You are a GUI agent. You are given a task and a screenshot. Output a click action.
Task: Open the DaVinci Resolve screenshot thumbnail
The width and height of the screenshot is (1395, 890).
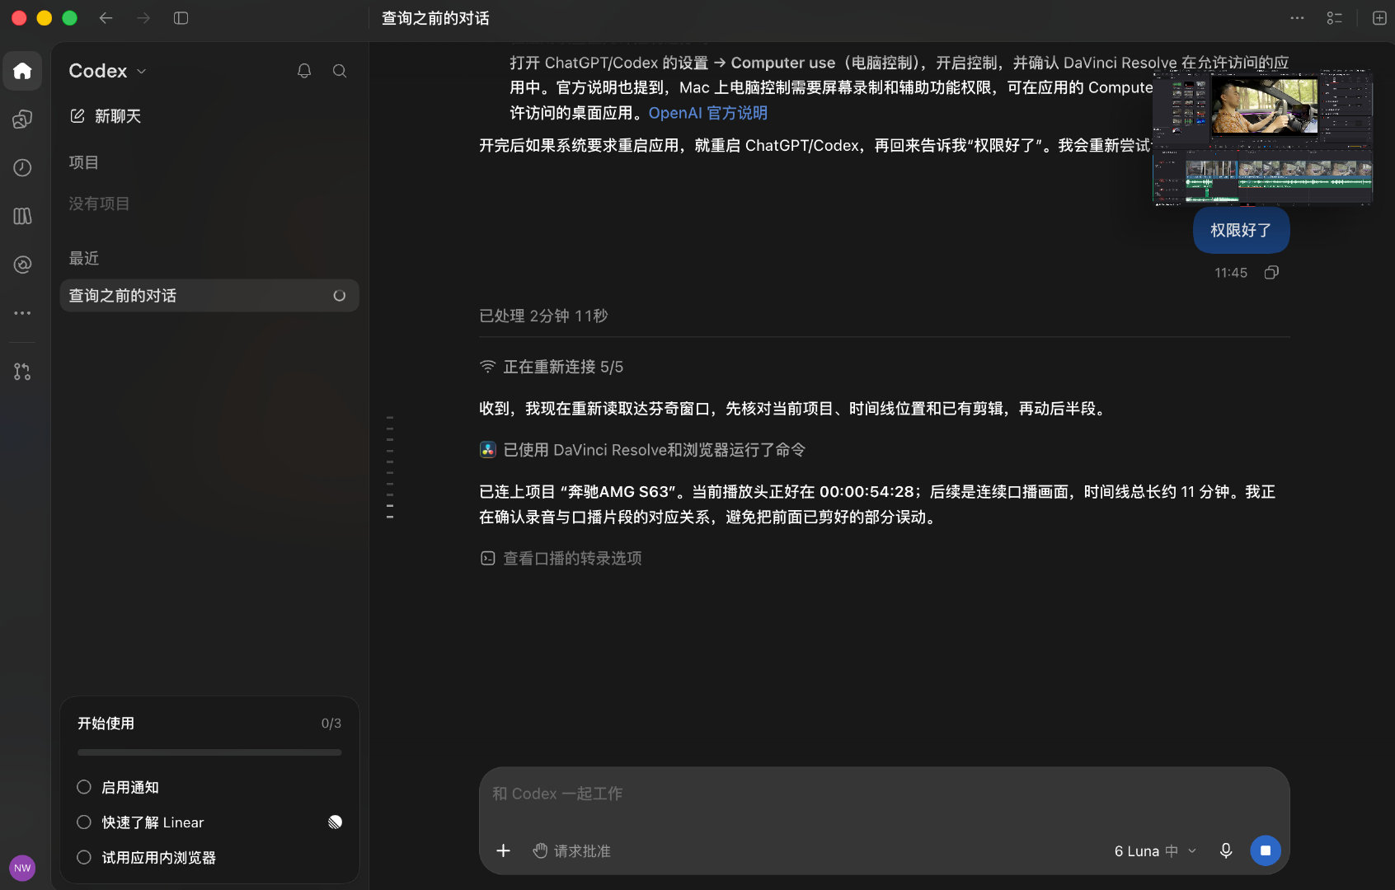[1261, 138]
